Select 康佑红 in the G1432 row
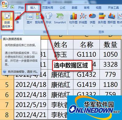The image size is (122, 120). 61,75
